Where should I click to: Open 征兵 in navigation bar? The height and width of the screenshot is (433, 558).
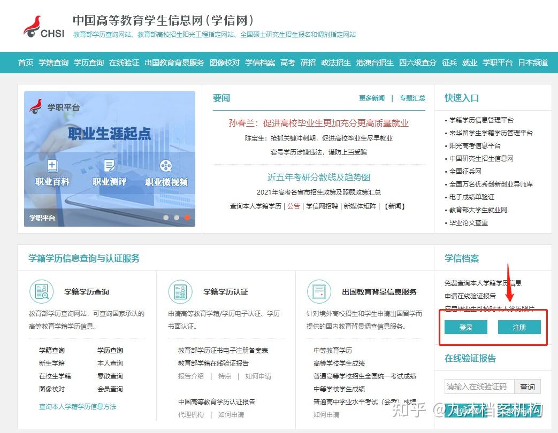(449, 63)
